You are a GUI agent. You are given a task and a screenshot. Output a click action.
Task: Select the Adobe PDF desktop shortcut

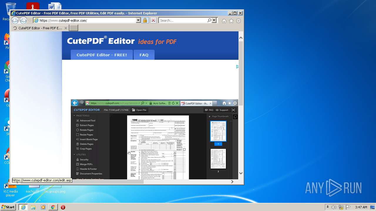point(33,6)
